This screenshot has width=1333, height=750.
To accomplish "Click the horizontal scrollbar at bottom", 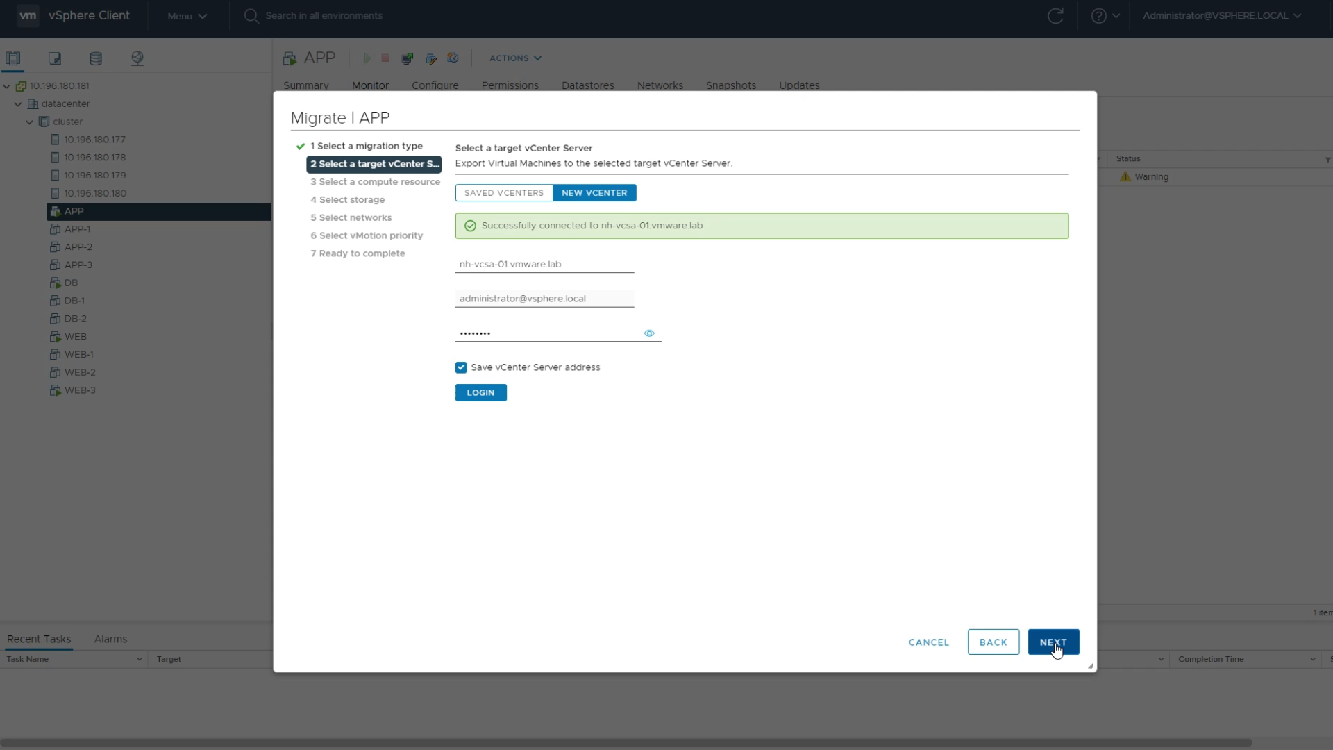I will tap(625, 742).
